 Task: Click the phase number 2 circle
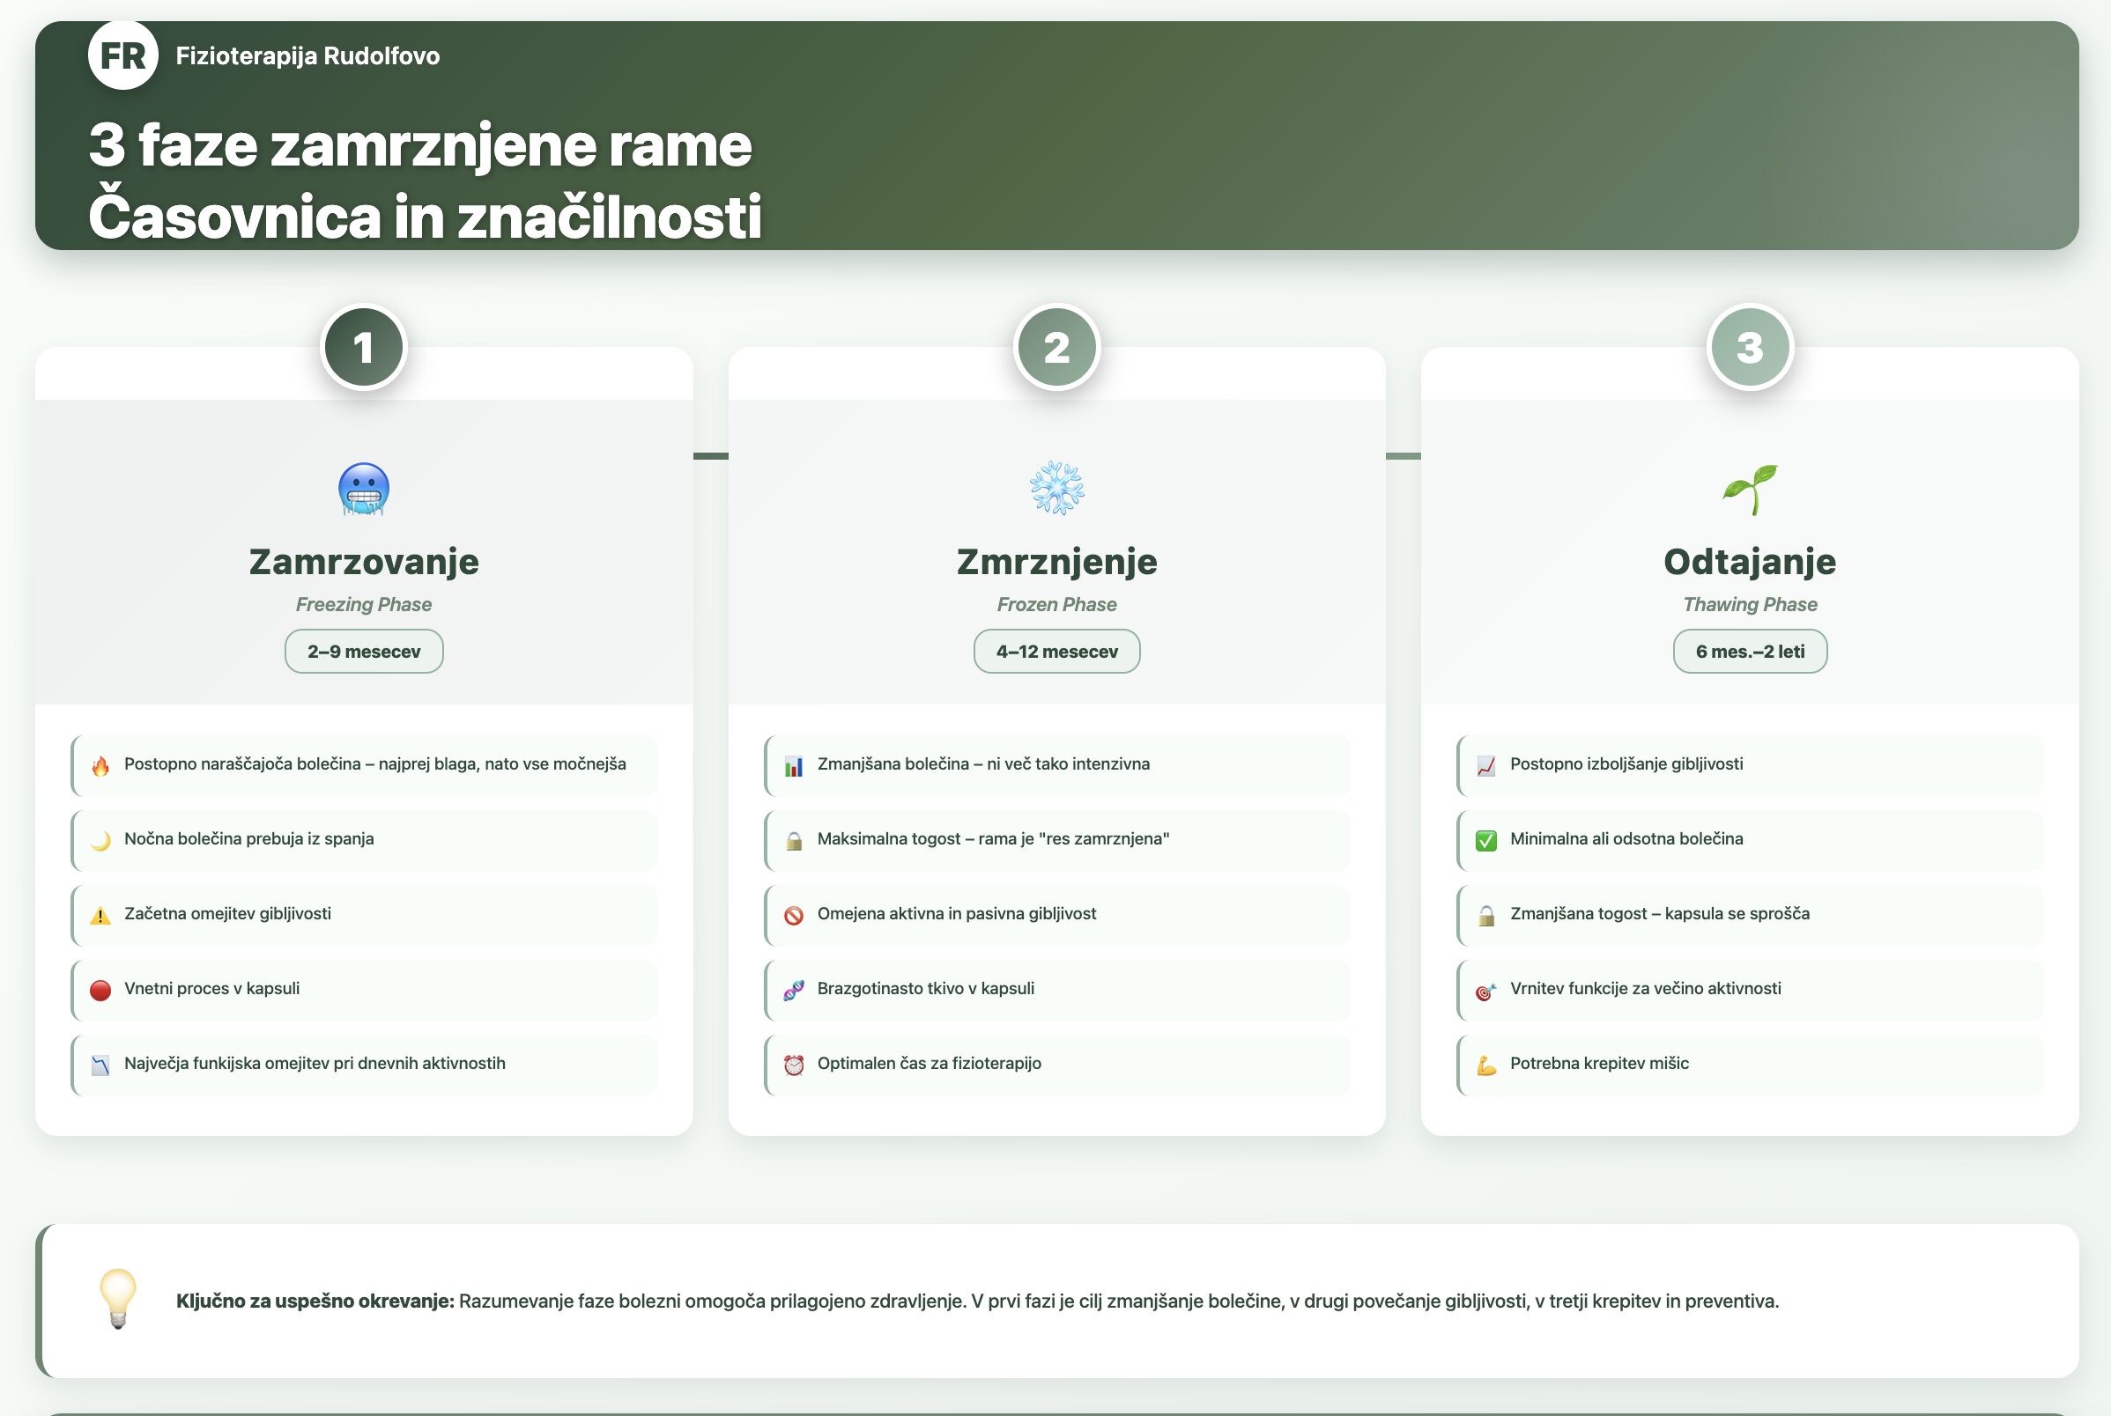(1057, 348)
